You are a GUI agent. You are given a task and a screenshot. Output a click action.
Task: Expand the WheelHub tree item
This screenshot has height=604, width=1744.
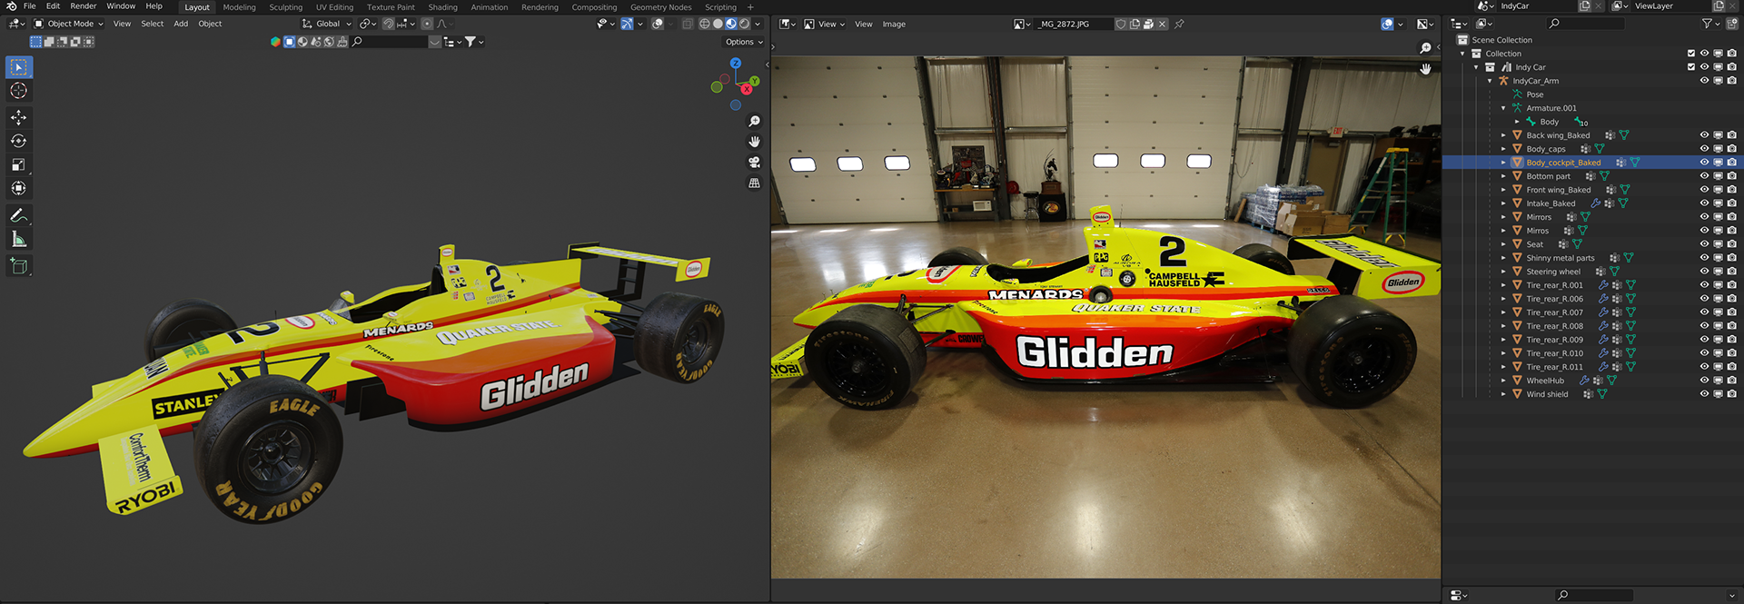pos(1503,381)
